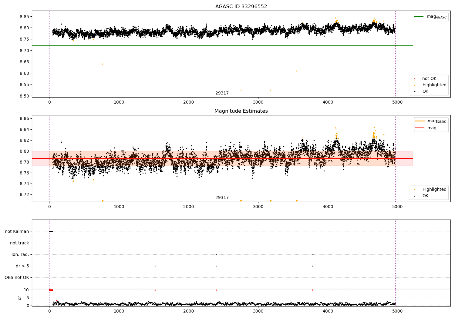Click red dr triangle marker near x=3780
Image resolution: width=455 pixels, height=318 pixels.
(312, 290)
